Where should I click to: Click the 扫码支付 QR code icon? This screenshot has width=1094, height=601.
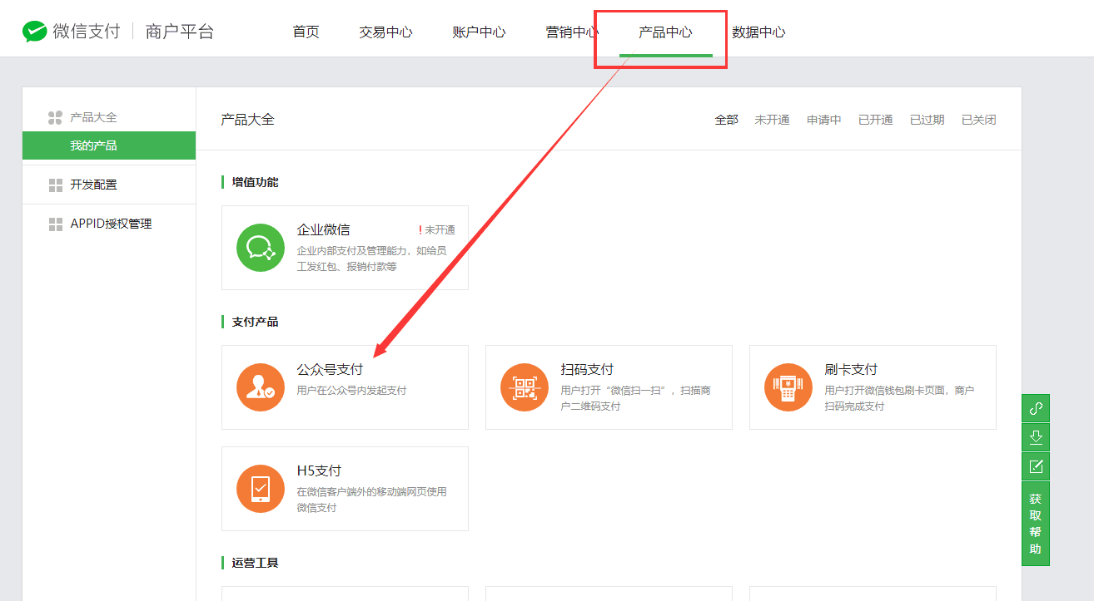(x=525, y=387)
